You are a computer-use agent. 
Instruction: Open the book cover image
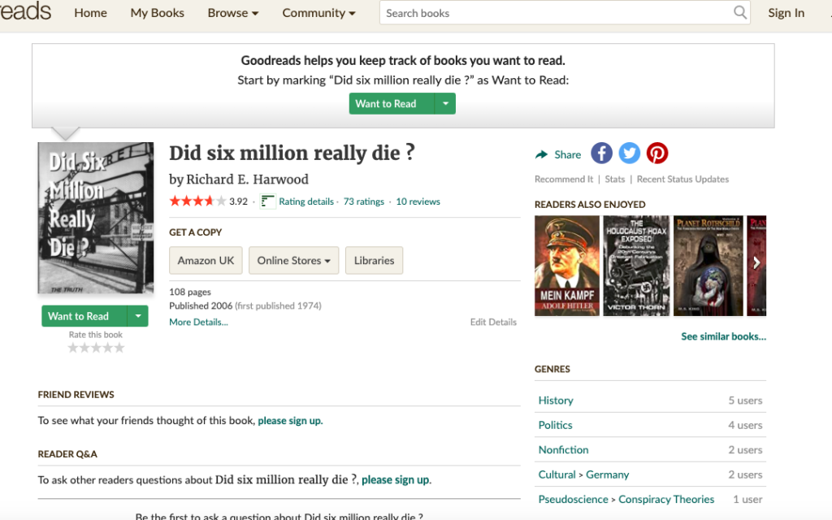click(96, 218)
